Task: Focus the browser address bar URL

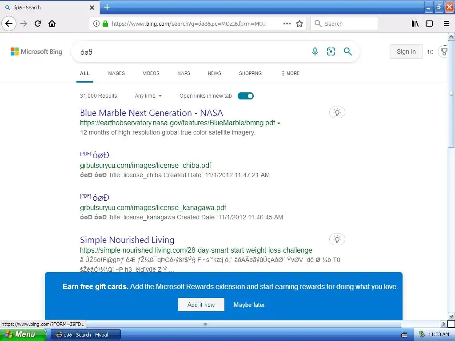Action: [188, 24]
